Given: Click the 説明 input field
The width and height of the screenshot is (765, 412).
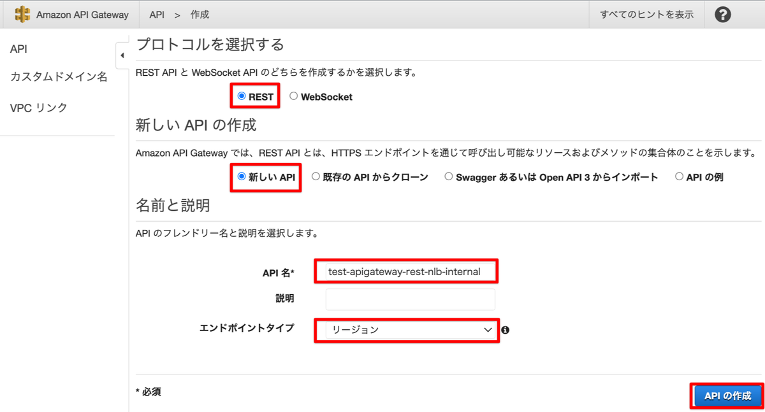Looking at the screenshot, I should click(410, 299).
